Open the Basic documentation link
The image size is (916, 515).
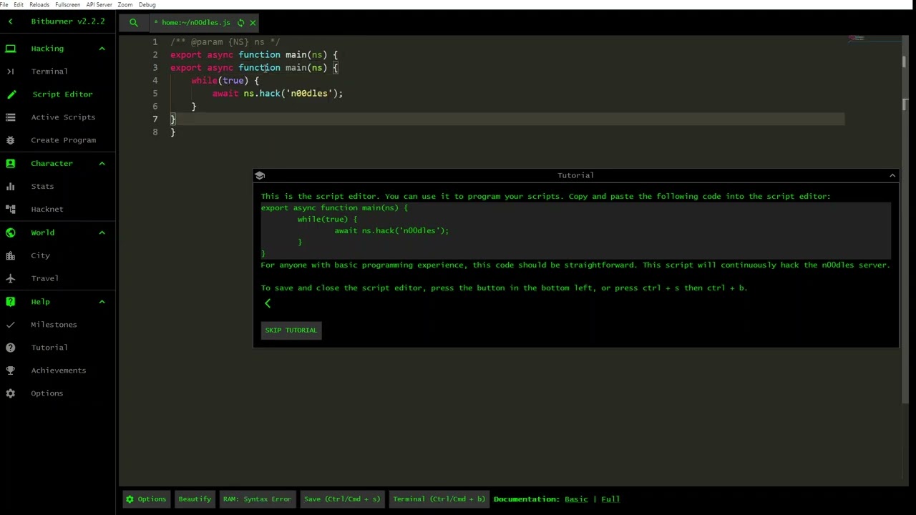[x=576, y=499]
